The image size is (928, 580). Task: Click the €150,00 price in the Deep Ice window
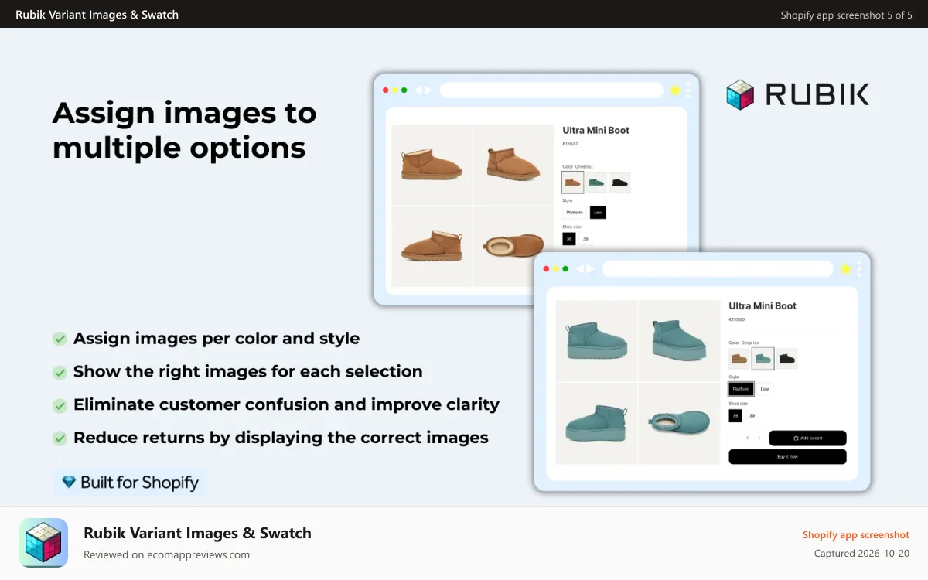click(737, 319)
